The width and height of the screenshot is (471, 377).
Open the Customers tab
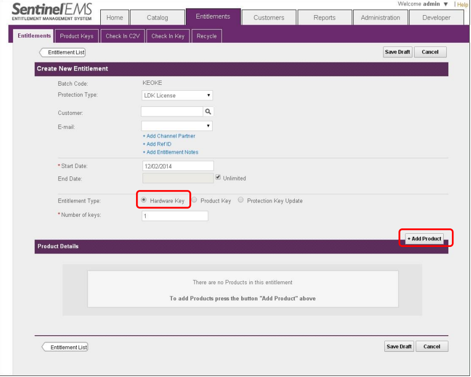tap(268, 18)
